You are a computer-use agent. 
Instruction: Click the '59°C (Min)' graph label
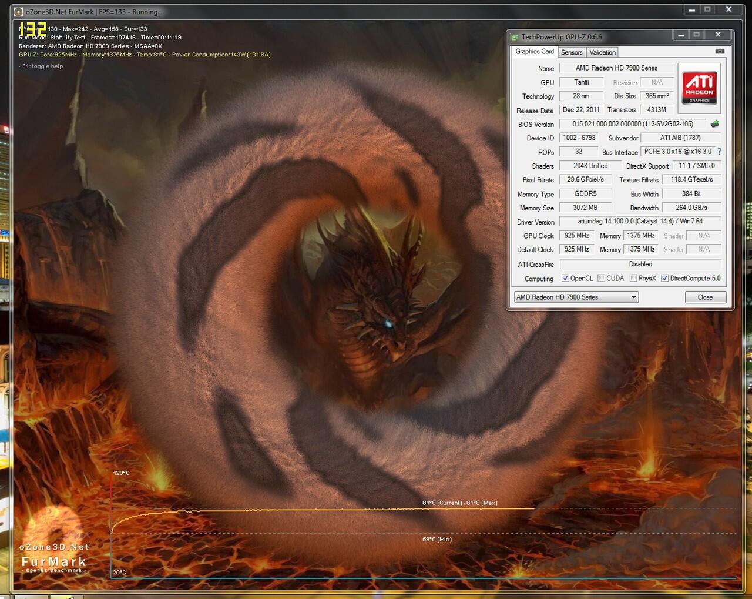tap(437, 539)
